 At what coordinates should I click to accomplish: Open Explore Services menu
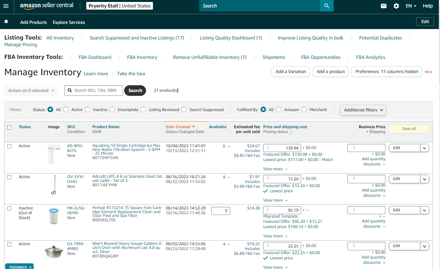click(69, 22)
